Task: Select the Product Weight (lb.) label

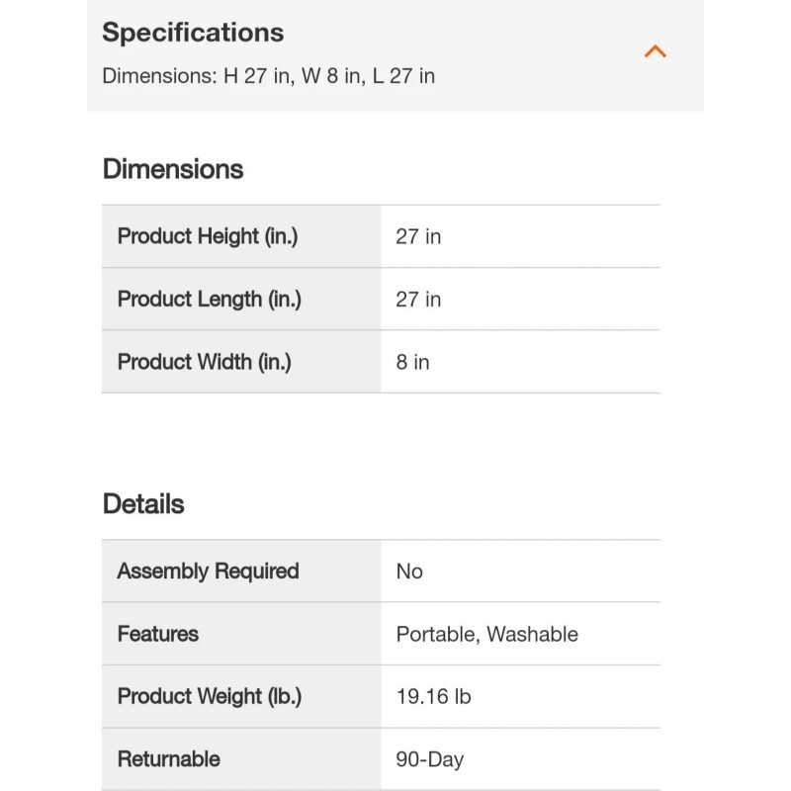Action: click(x=210, y=696)
